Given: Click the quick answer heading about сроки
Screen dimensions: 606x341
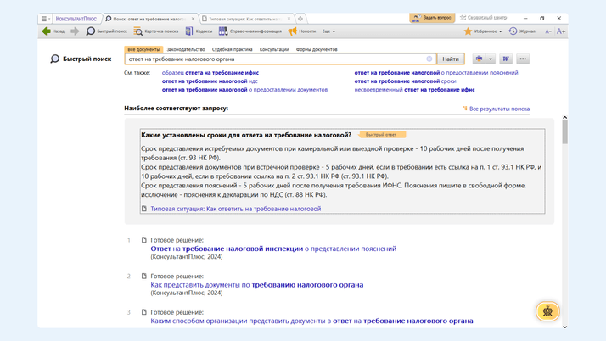Looking at the screenshot, I should tap(246, 135).
